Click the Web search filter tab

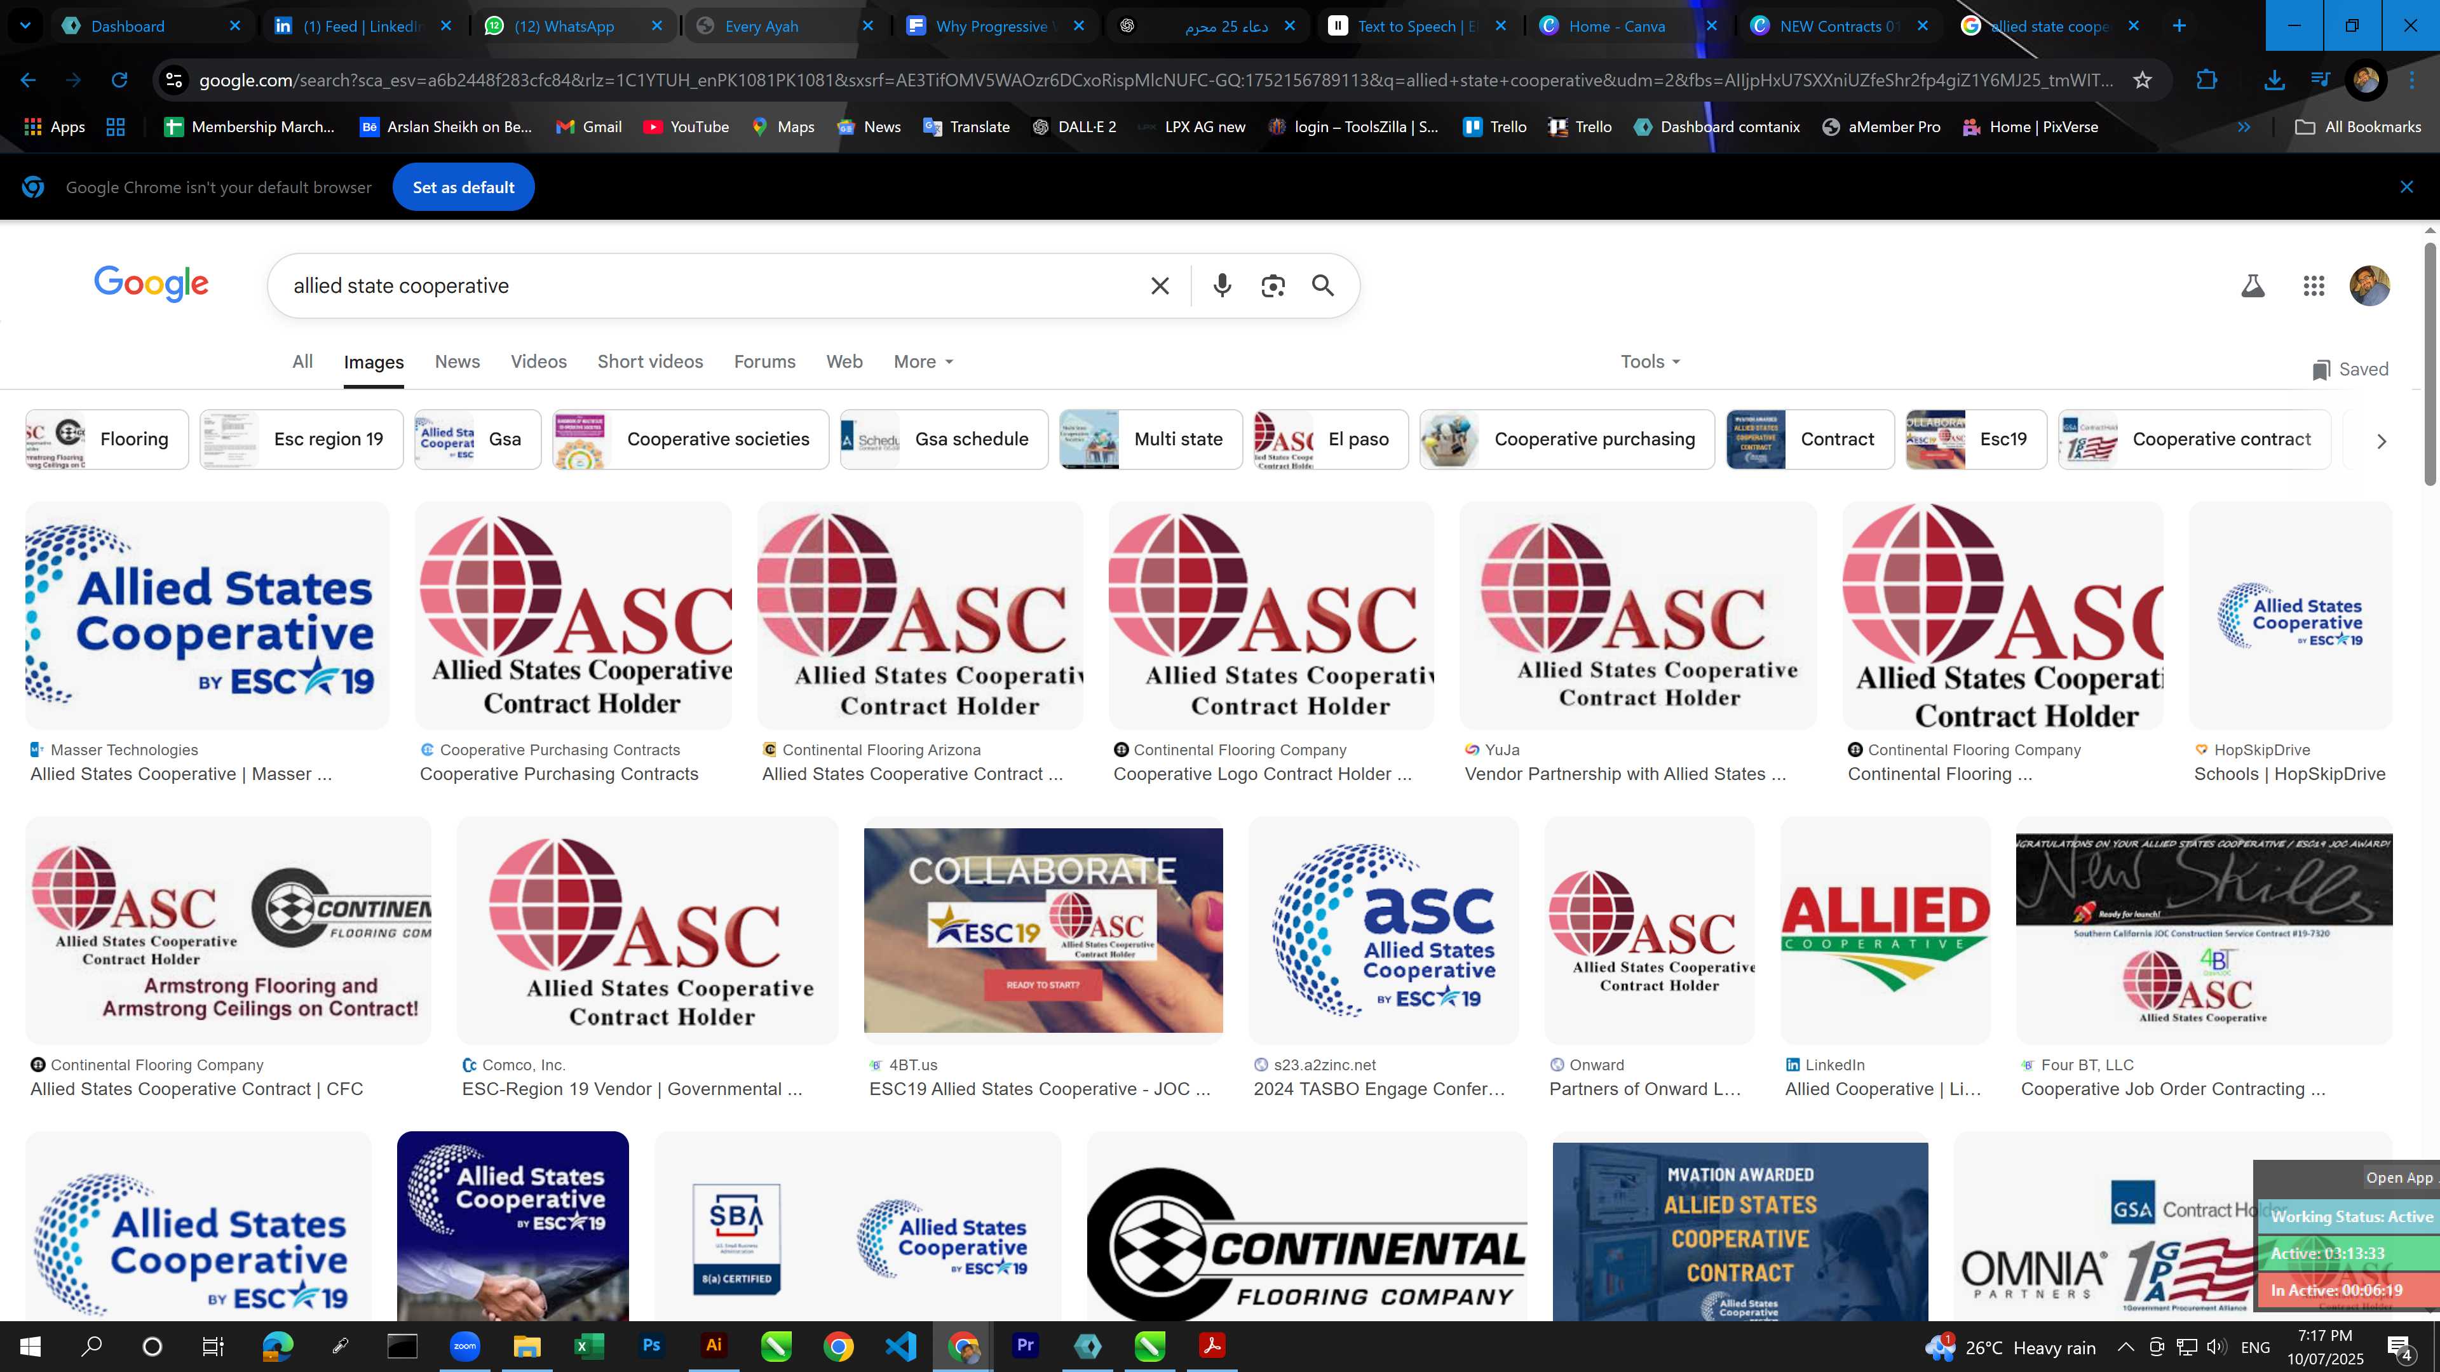844,361
